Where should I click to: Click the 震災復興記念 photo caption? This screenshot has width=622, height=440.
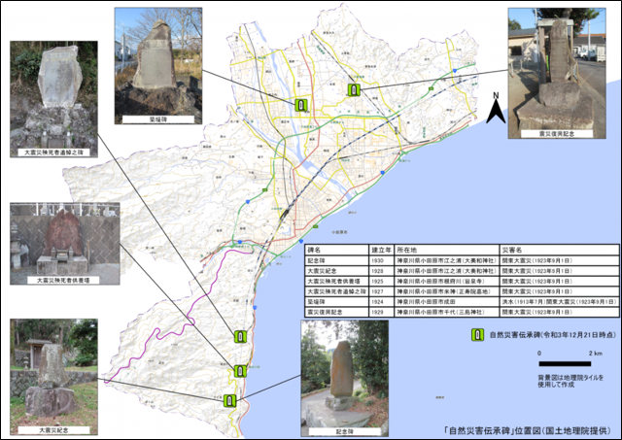(x=557, y=134)
